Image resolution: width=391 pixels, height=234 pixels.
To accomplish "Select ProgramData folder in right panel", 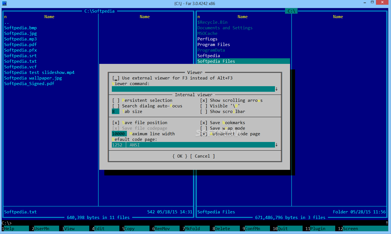I will (211, 50).
